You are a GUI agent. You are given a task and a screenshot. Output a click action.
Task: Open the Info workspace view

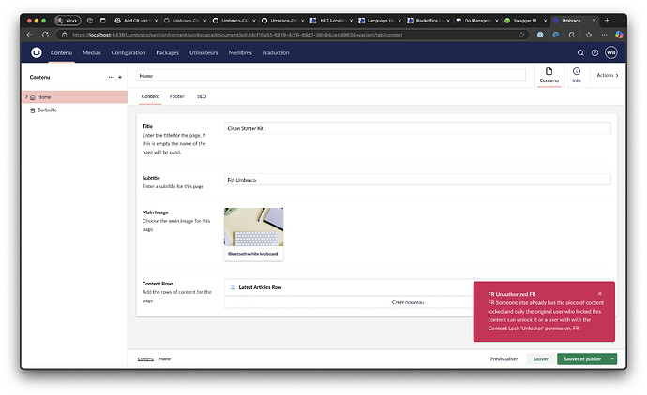(x=577, y=75)
